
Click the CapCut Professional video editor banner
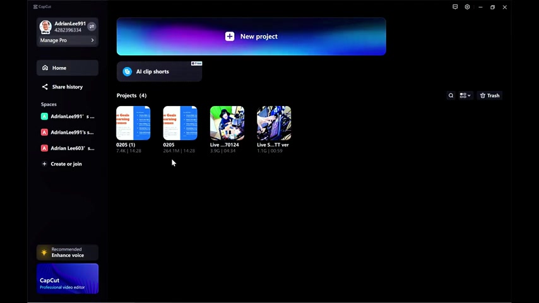click(68, 278)
